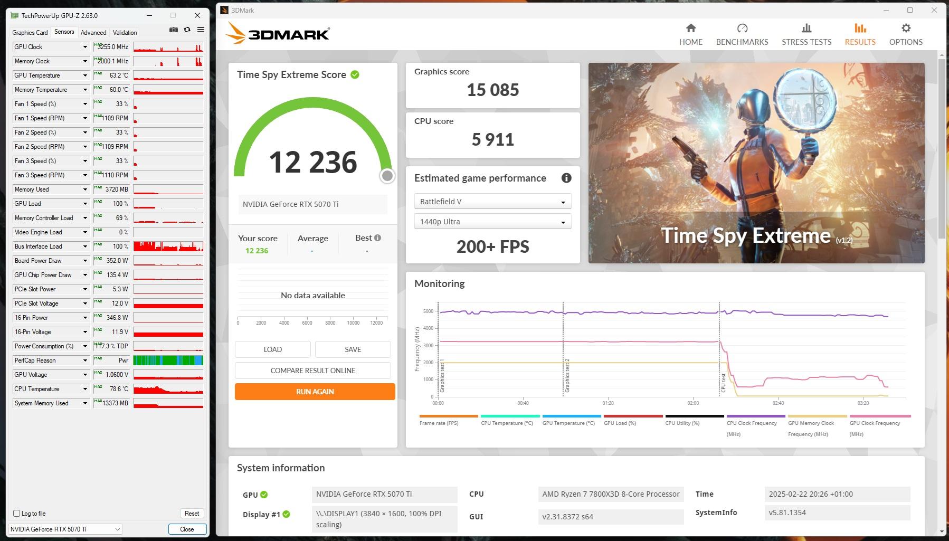
Task: Open the BENCHMARKS section
Action: 742,35
